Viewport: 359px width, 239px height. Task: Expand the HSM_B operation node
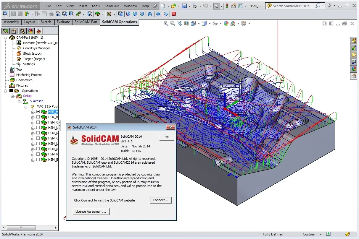click(x=33, y=160)
